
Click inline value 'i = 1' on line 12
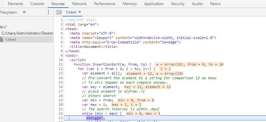click(x=165, y=69)
